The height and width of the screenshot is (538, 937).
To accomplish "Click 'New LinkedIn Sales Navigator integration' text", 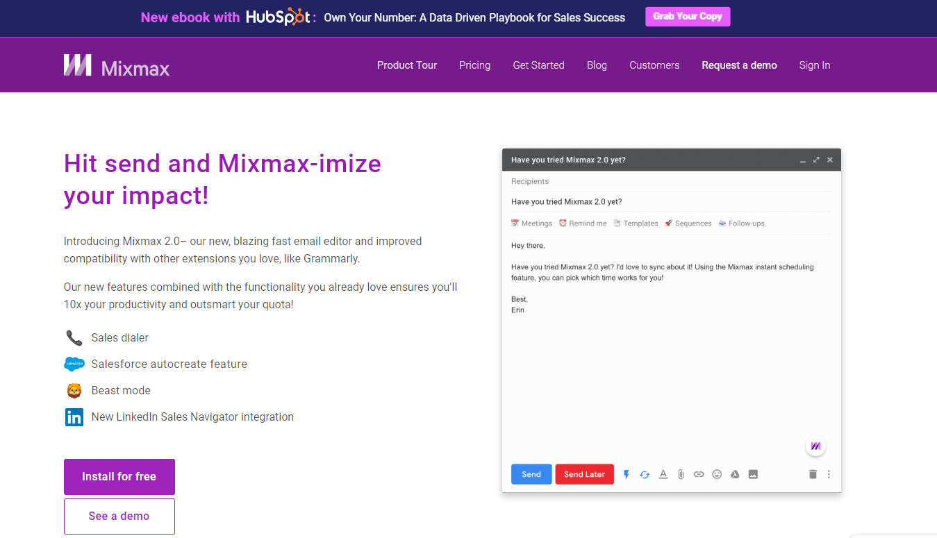I will pos(192,417).
